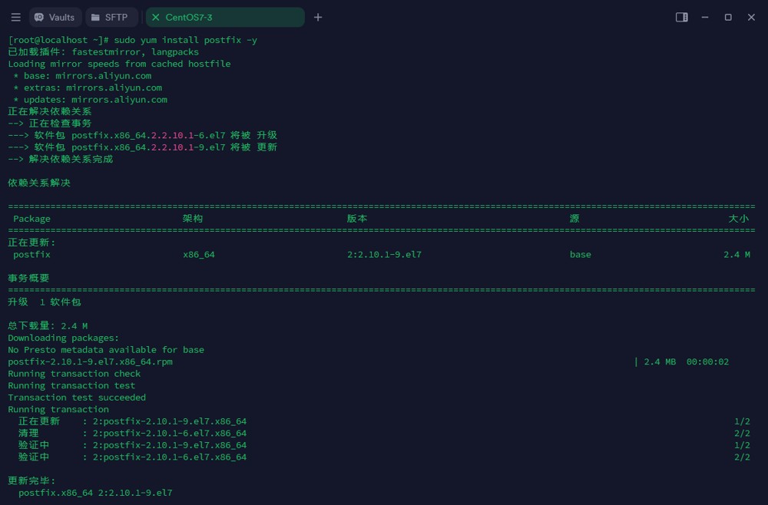The image size is (768, 505).
Task: Add a new tab with the plus icon
Action: pos(318,18)
